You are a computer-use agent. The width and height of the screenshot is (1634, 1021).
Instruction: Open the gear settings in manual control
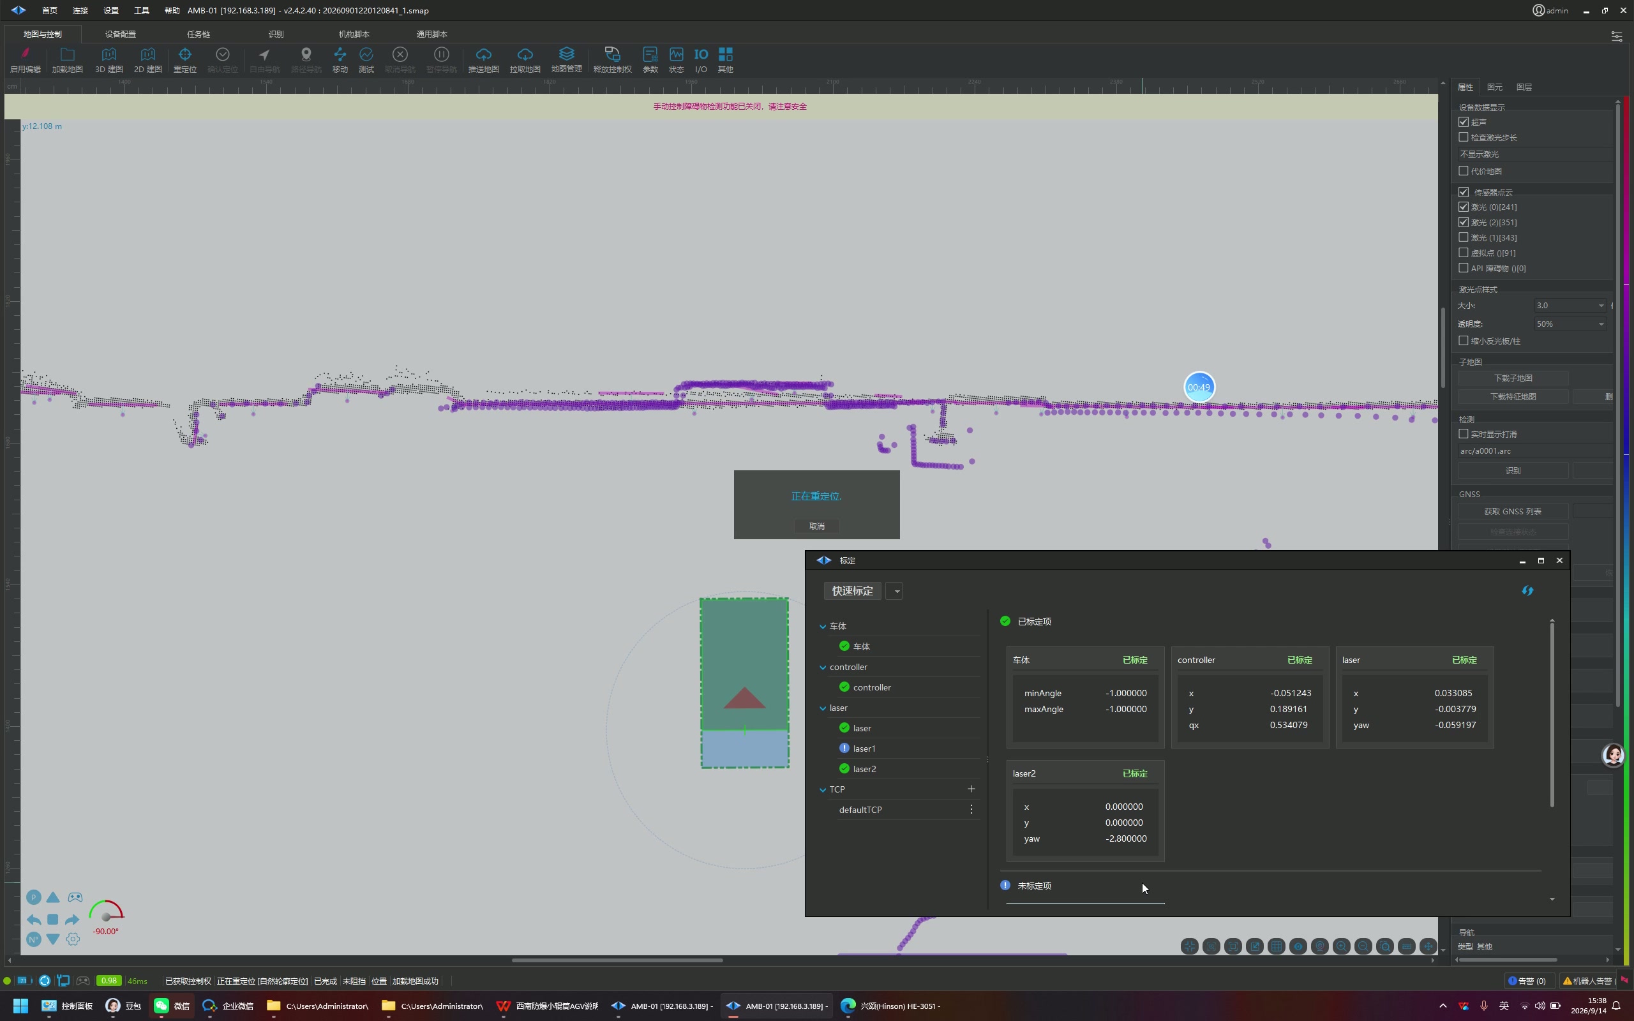click(x=73, y=939)
